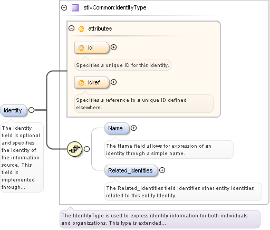Click the @ symbol on idref attribute
Image resolution: width=270 pixels, height=230 pixels.
click(81, 82)
